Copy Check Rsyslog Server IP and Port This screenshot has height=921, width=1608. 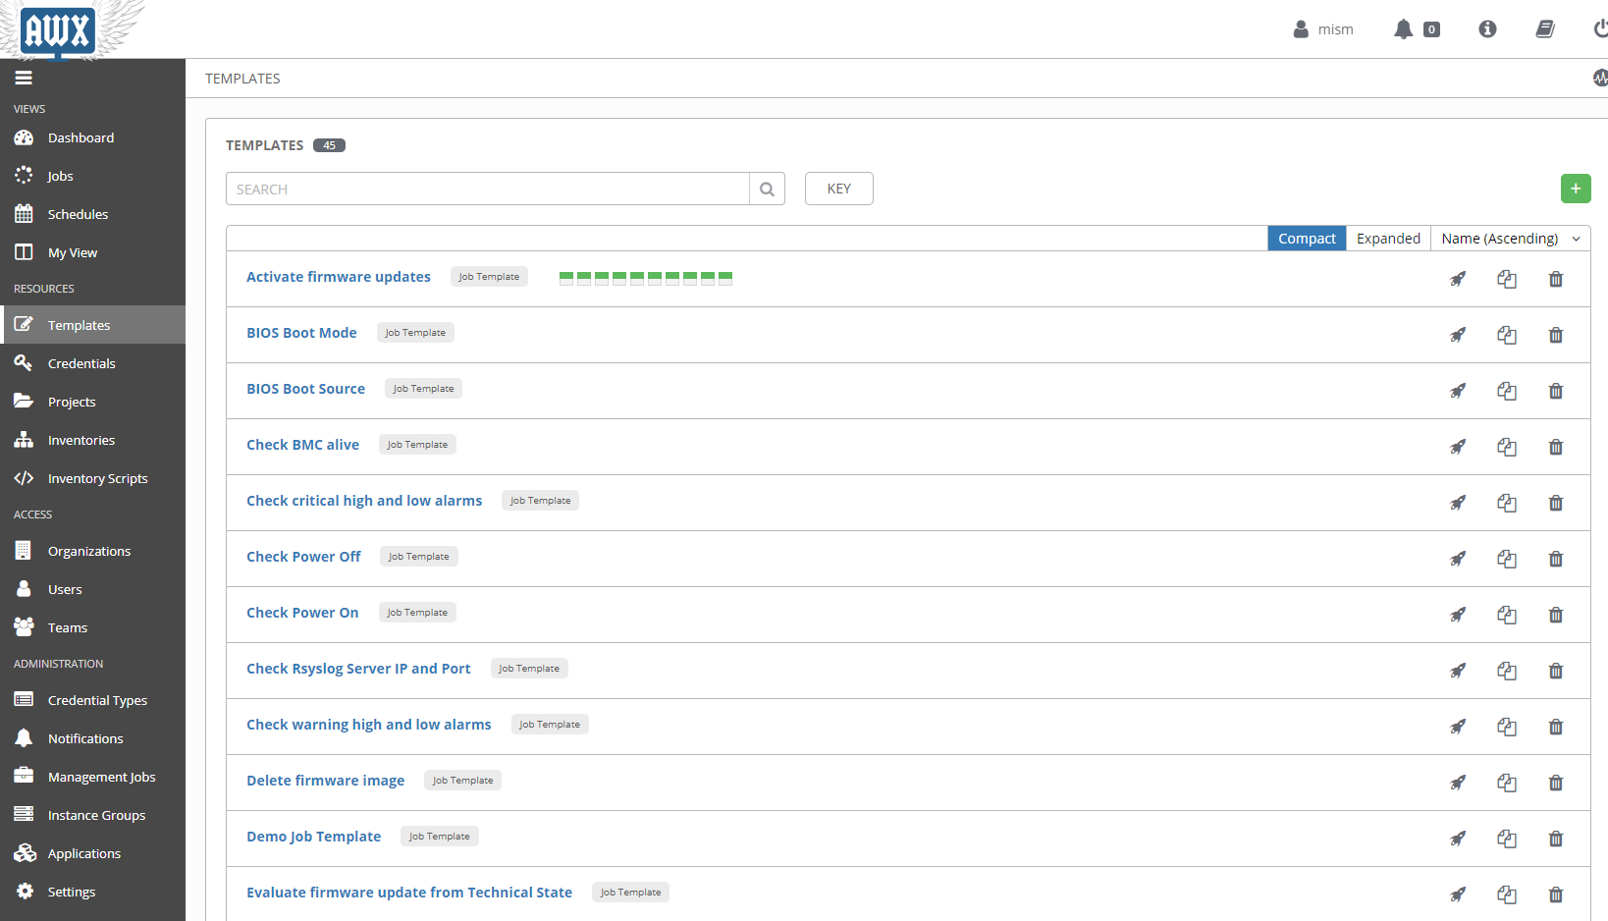(x=1507, y=671)
